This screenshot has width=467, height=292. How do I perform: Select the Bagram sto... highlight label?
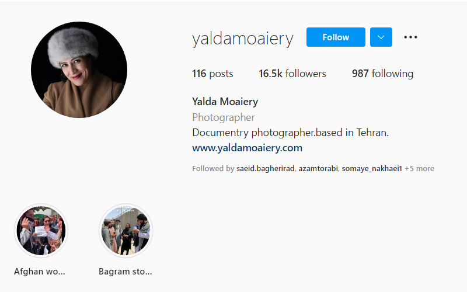pyautogui.click(x=126, y=272)
